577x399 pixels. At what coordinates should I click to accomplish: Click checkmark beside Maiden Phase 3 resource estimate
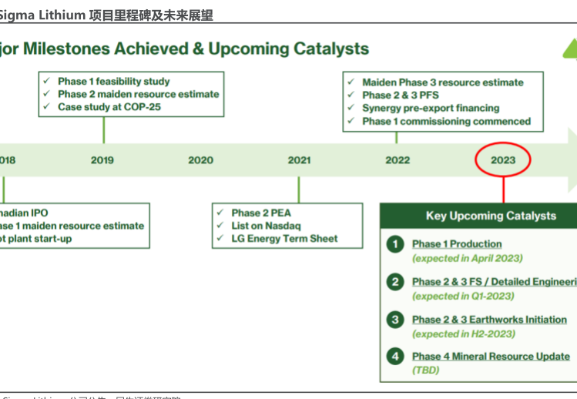tap(352, 82)
